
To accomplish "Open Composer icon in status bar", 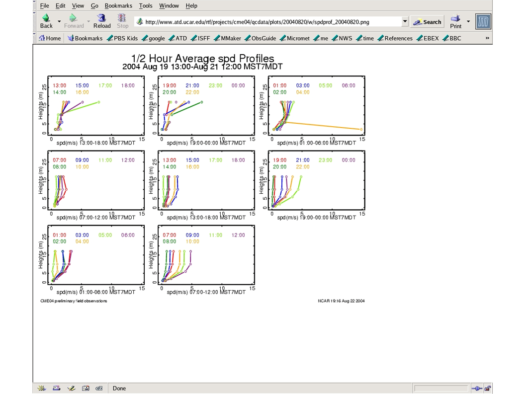I will point(71,388).
